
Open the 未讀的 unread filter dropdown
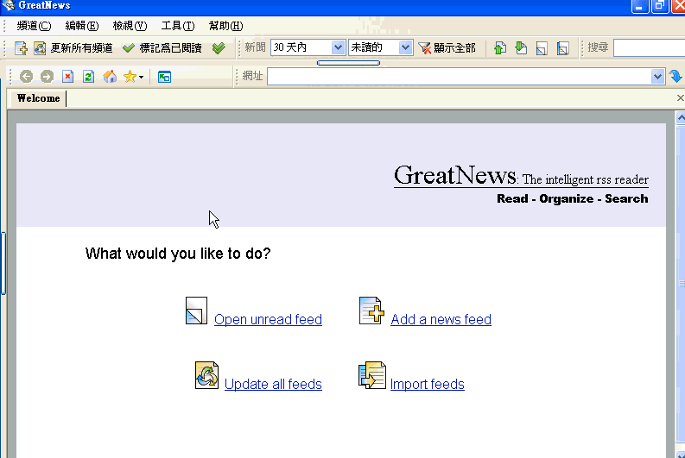(405, 47)
